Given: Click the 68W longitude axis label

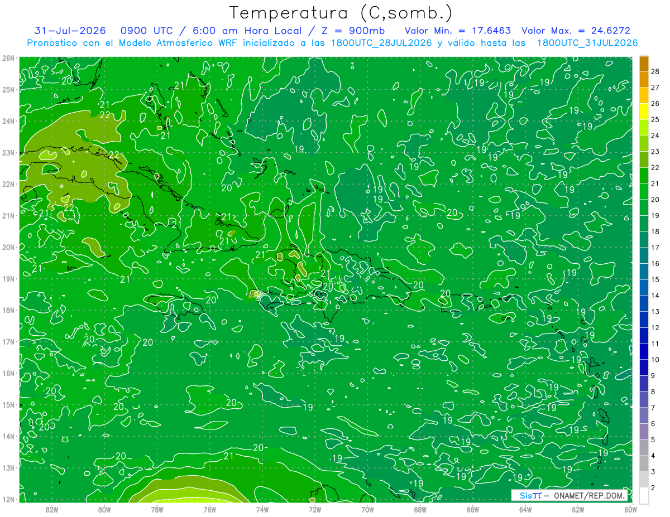Looking at the screenshot, I should [420, 509].
